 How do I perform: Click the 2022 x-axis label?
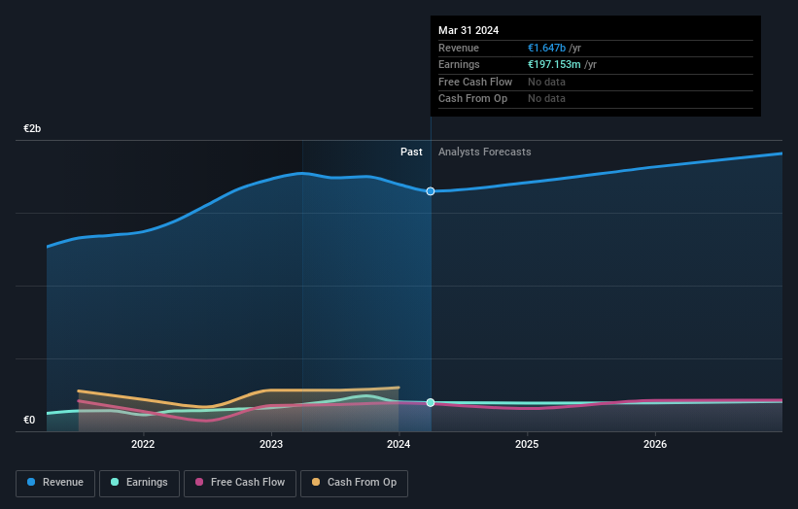click(x=143, y=444)
